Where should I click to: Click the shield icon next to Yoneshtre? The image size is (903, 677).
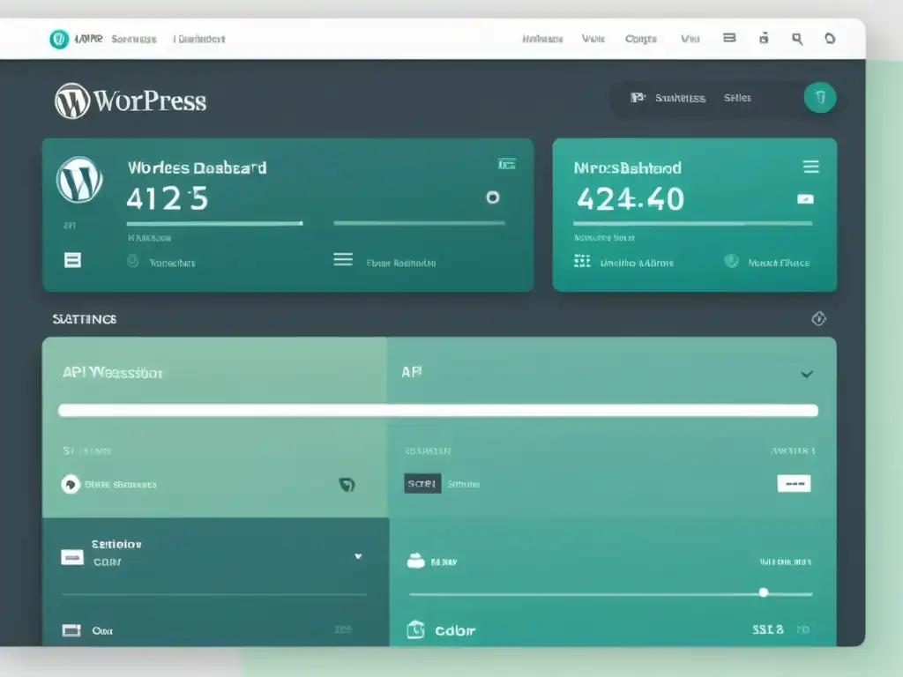[133, 261]
